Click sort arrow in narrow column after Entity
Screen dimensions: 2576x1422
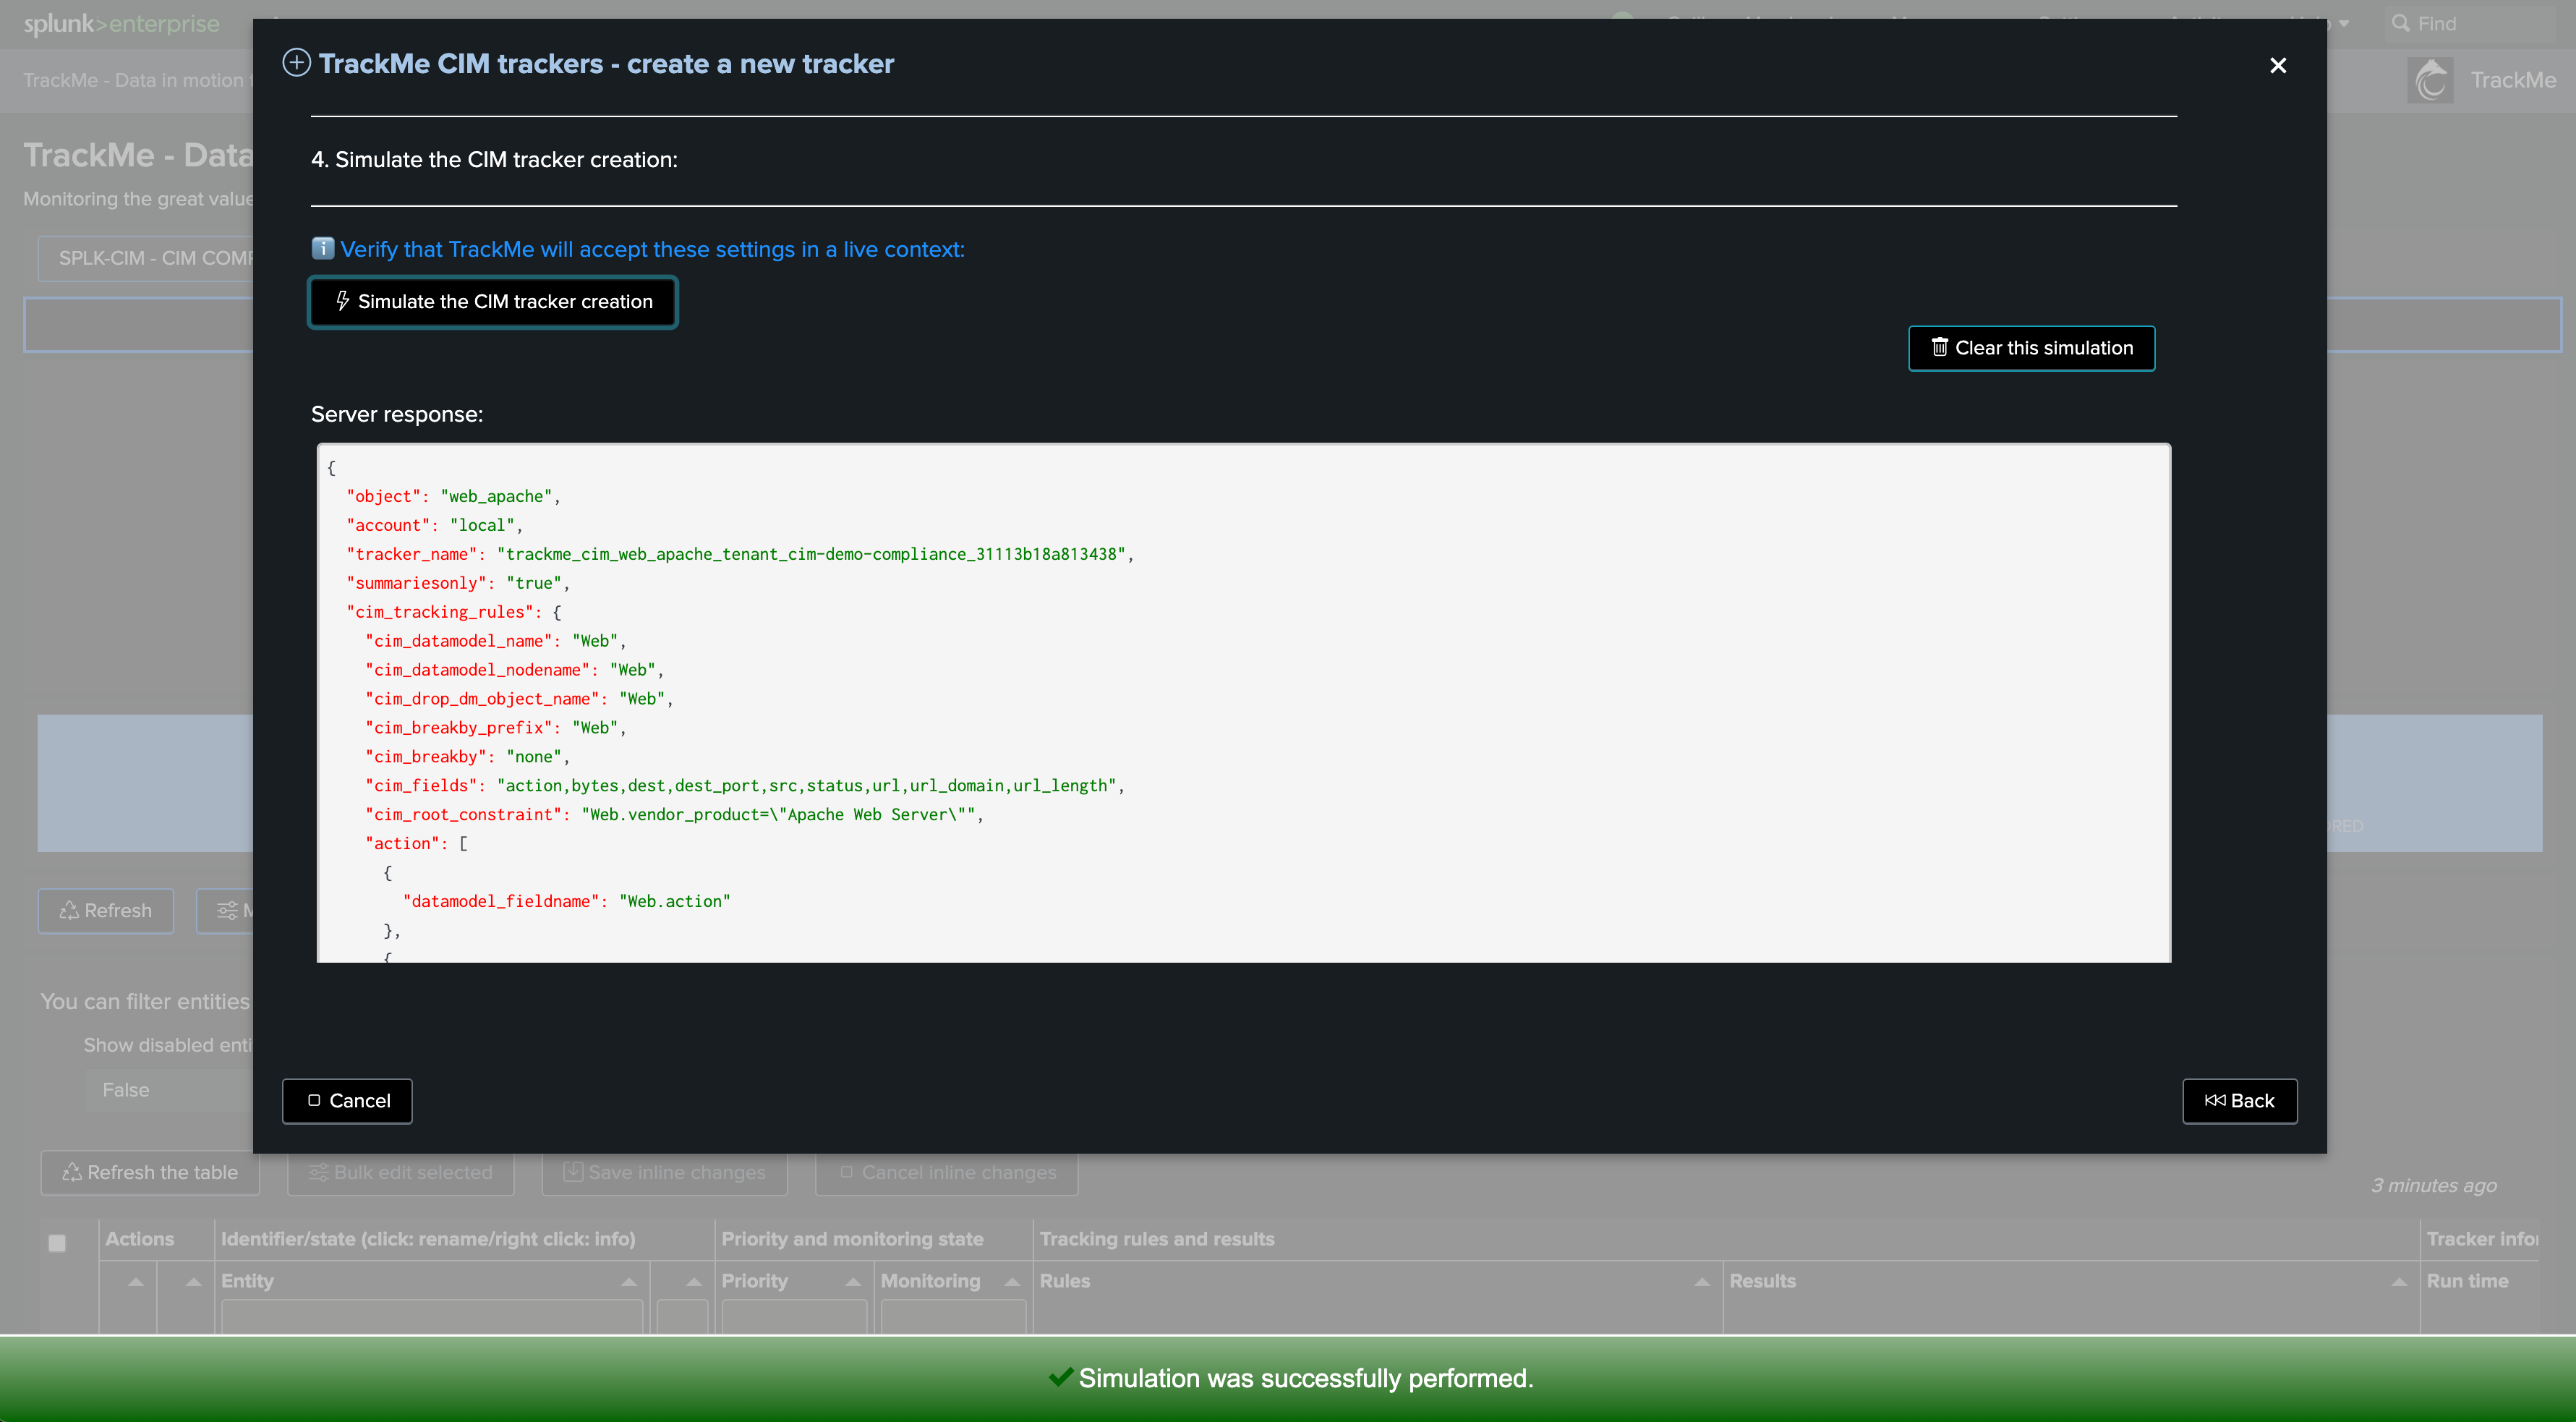(694, 1281)
